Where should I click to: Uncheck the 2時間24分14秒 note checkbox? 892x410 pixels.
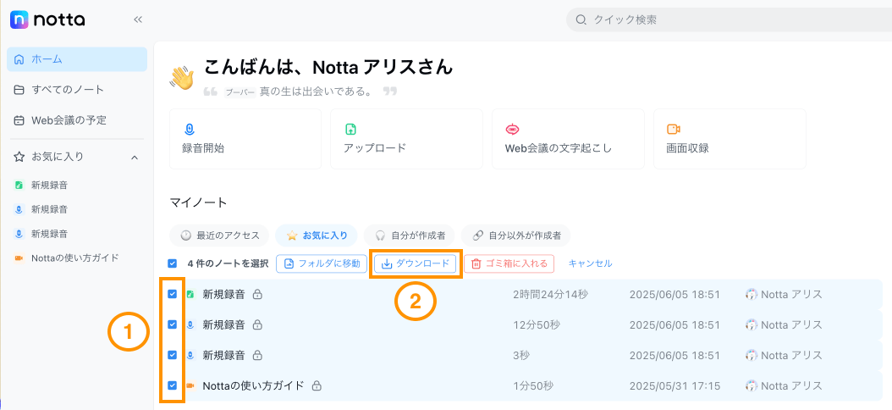(x=172, y=295)
